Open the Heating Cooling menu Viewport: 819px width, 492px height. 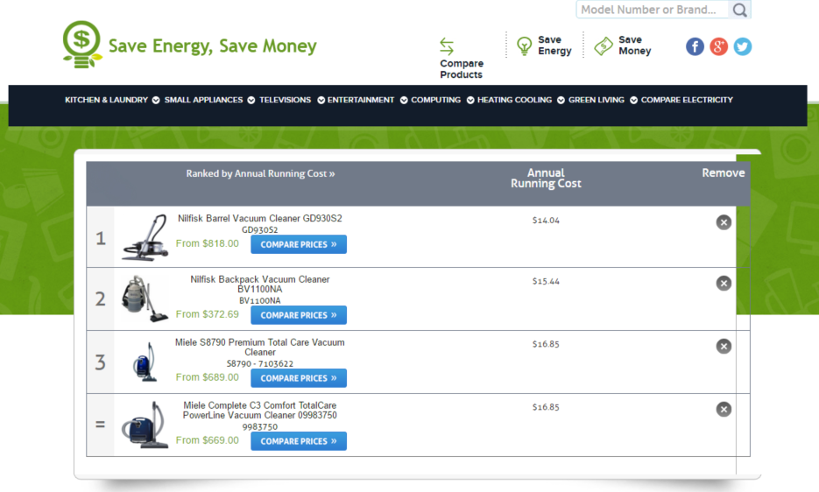pyautogui.click(x=514, y=100)
